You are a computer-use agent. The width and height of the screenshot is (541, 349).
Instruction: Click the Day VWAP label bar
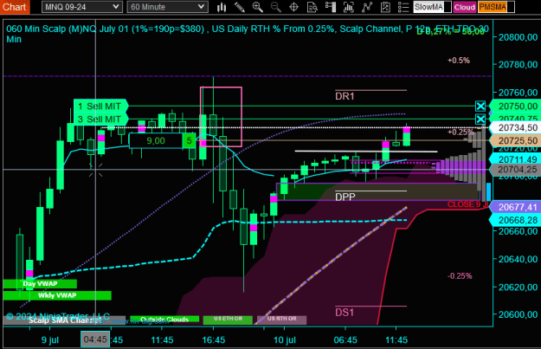pyautogui.click(x=40, y=284)
